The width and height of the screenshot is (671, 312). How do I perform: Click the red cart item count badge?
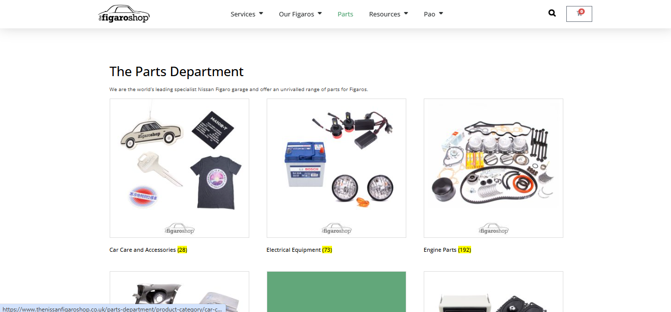pos(581,11)
